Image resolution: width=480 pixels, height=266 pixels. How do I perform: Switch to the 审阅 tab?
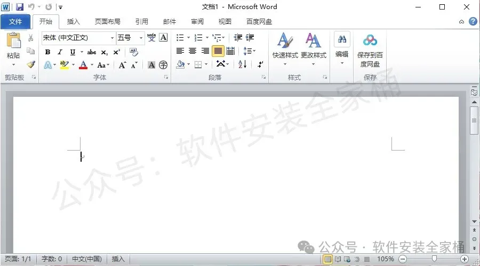coord(197,22)
